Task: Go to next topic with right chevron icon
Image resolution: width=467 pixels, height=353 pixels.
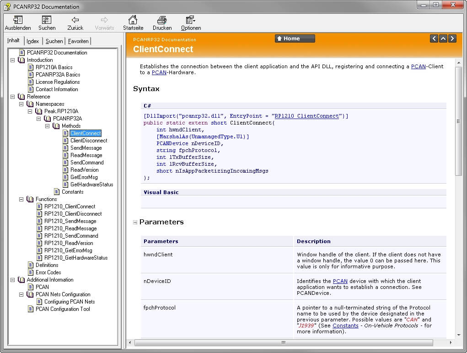Action: click(x=452, y=38)
